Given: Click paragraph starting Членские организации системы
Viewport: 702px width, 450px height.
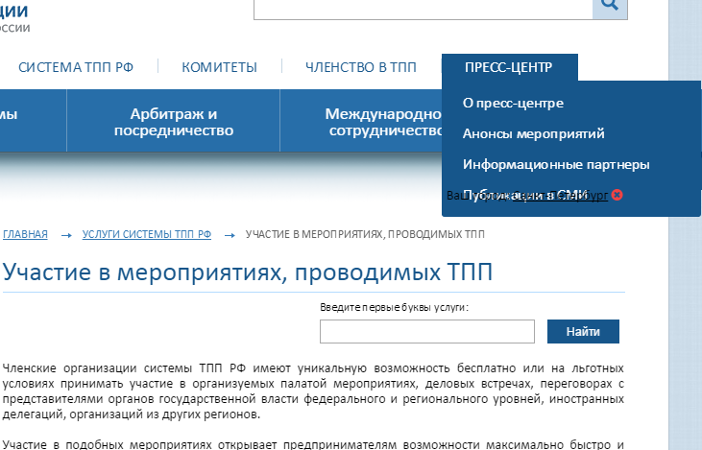Looking at the screenshot, I should click(313, 391).
